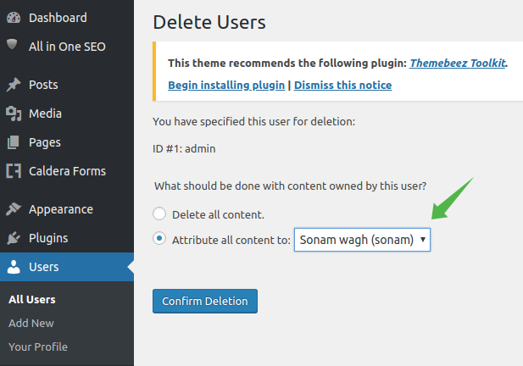Select the 'Delete all content' radio option
The image size is (523, 366).
159,214
